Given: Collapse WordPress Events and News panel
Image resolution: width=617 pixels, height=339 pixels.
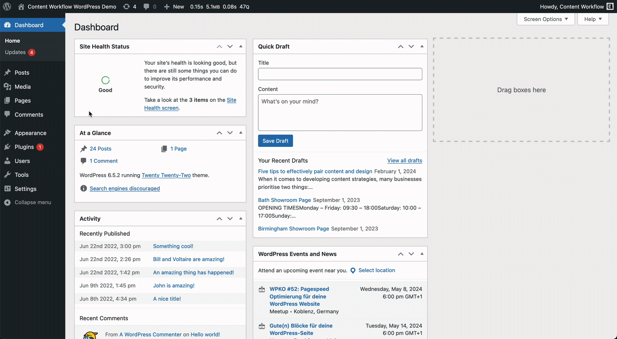Looking at the screenshot, I should tap(422, 254).
